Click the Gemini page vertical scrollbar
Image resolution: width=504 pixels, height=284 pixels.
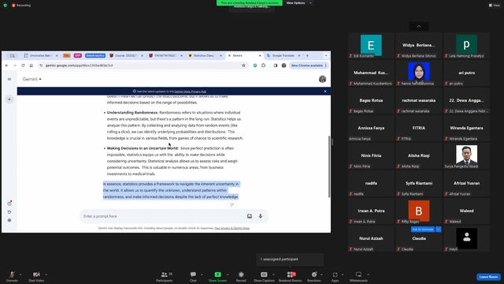click(329, 166)
